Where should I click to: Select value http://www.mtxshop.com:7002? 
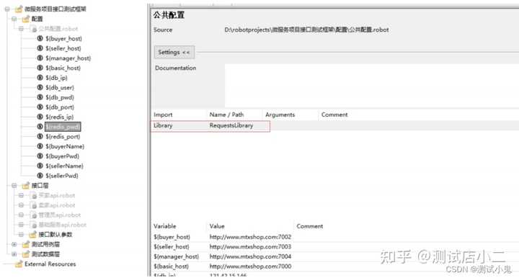pyautogui.click(x=250, y=237)
